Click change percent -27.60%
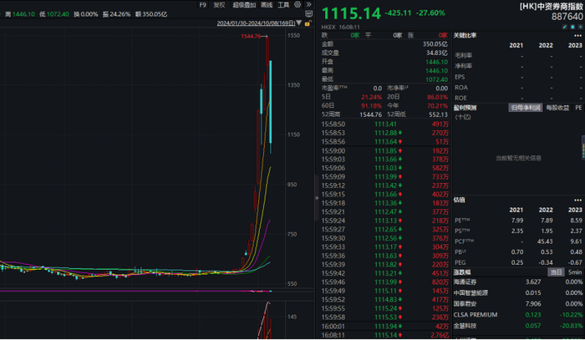 [x=430, y=13]
